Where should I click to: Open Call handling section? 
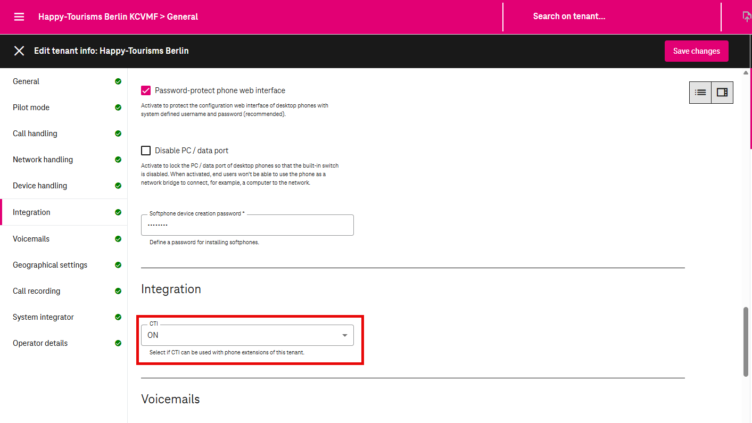tap(35, 134)
